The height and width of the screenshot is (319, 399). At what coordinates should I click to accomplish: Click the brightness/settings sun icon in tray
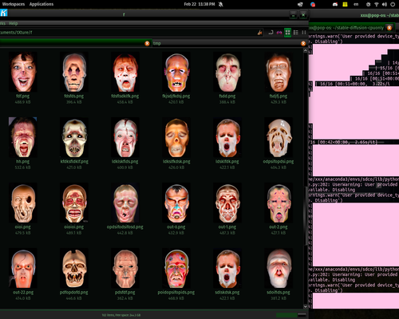coord(369,4)
